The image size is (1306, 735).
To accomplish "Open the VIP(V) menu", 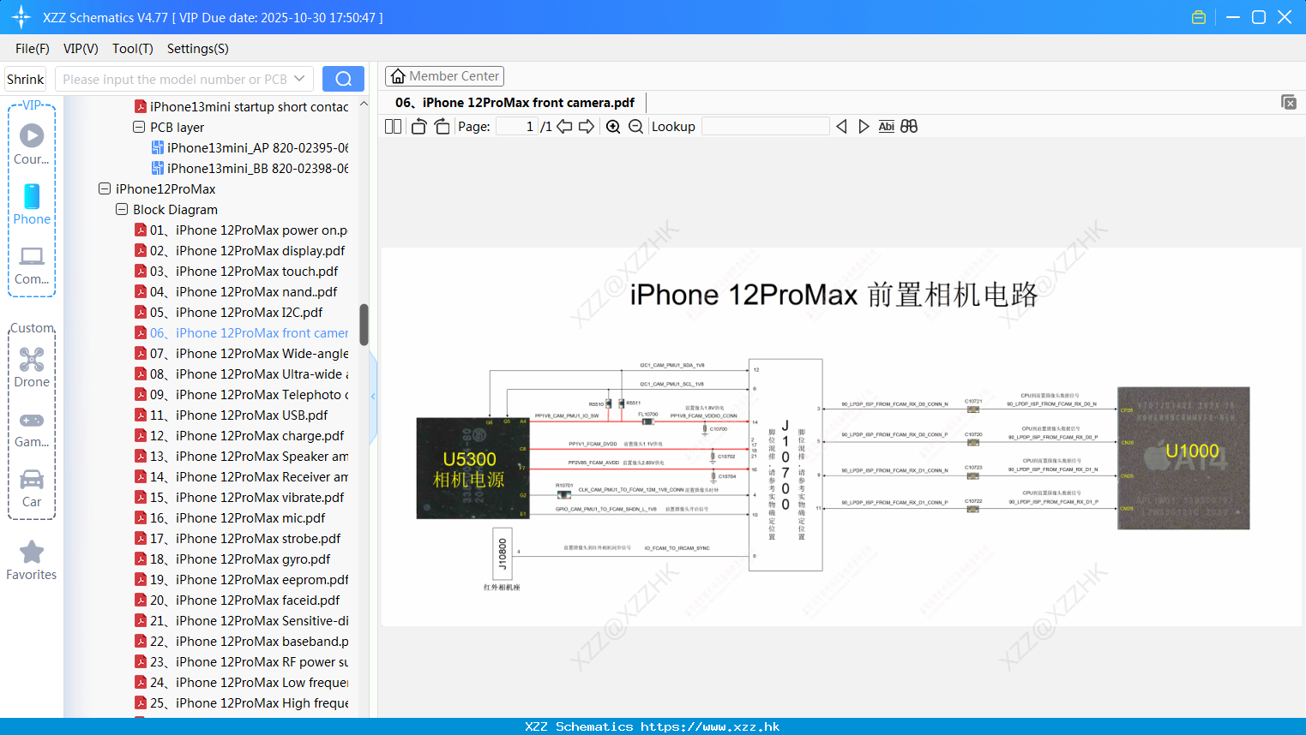I will coord(81,49).
